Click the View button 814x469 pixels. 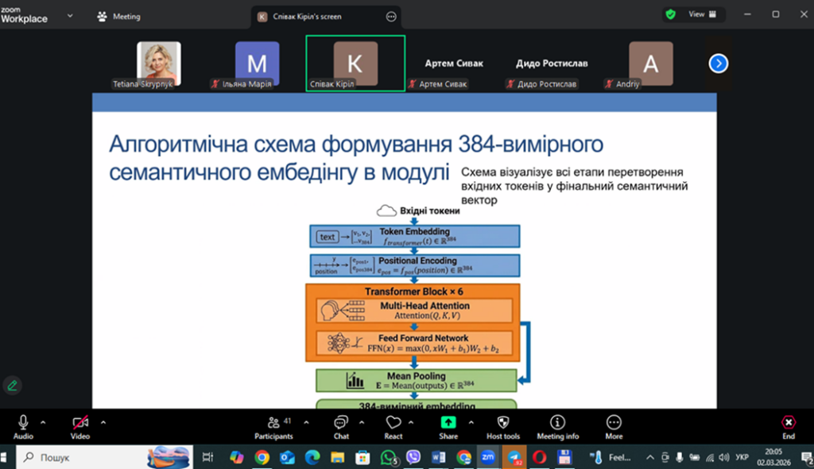[703, 14]
